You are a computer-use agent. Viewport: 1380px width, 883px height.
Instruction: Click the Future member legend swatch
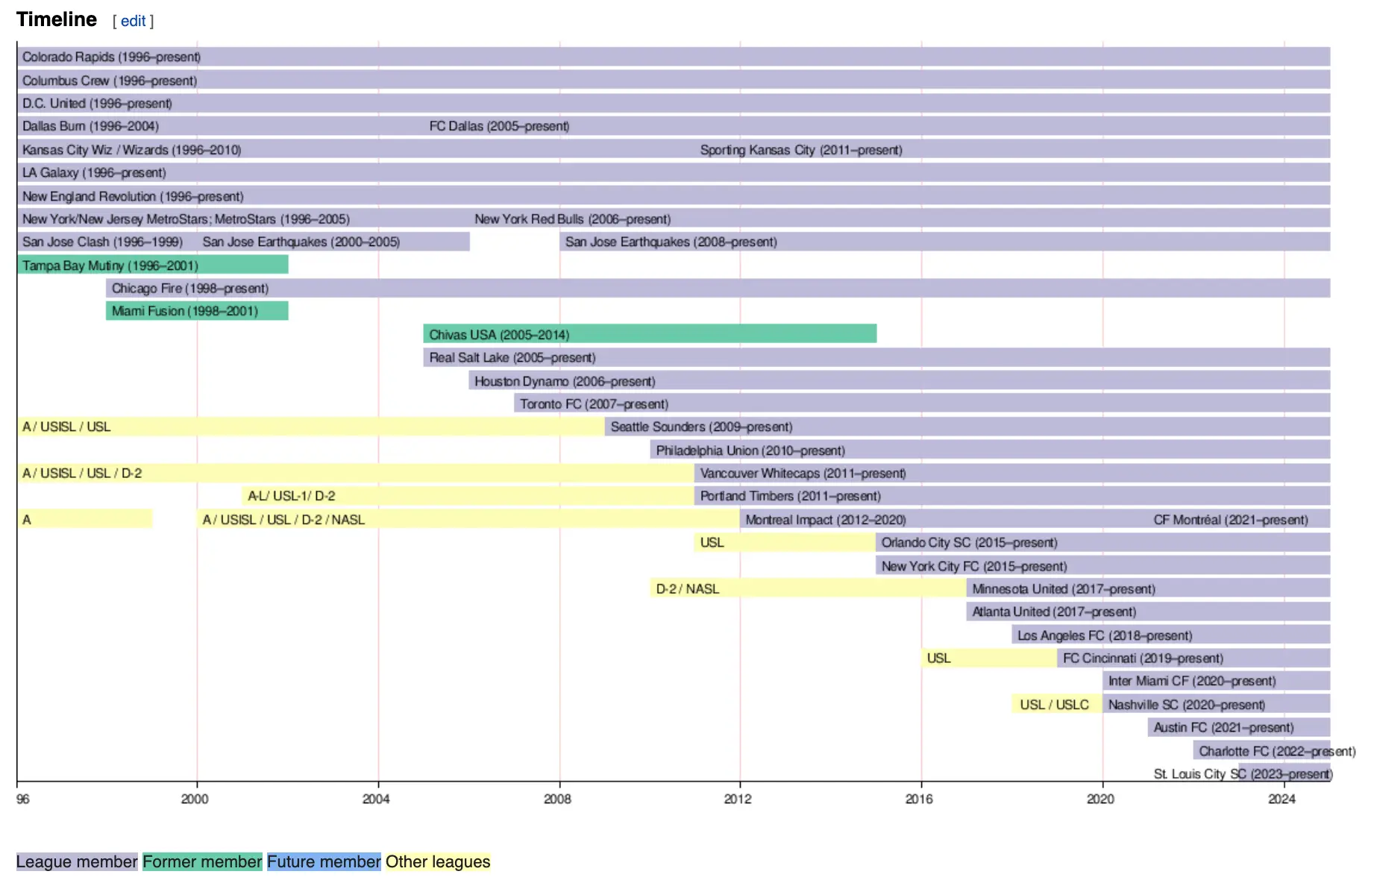point(324,862)
